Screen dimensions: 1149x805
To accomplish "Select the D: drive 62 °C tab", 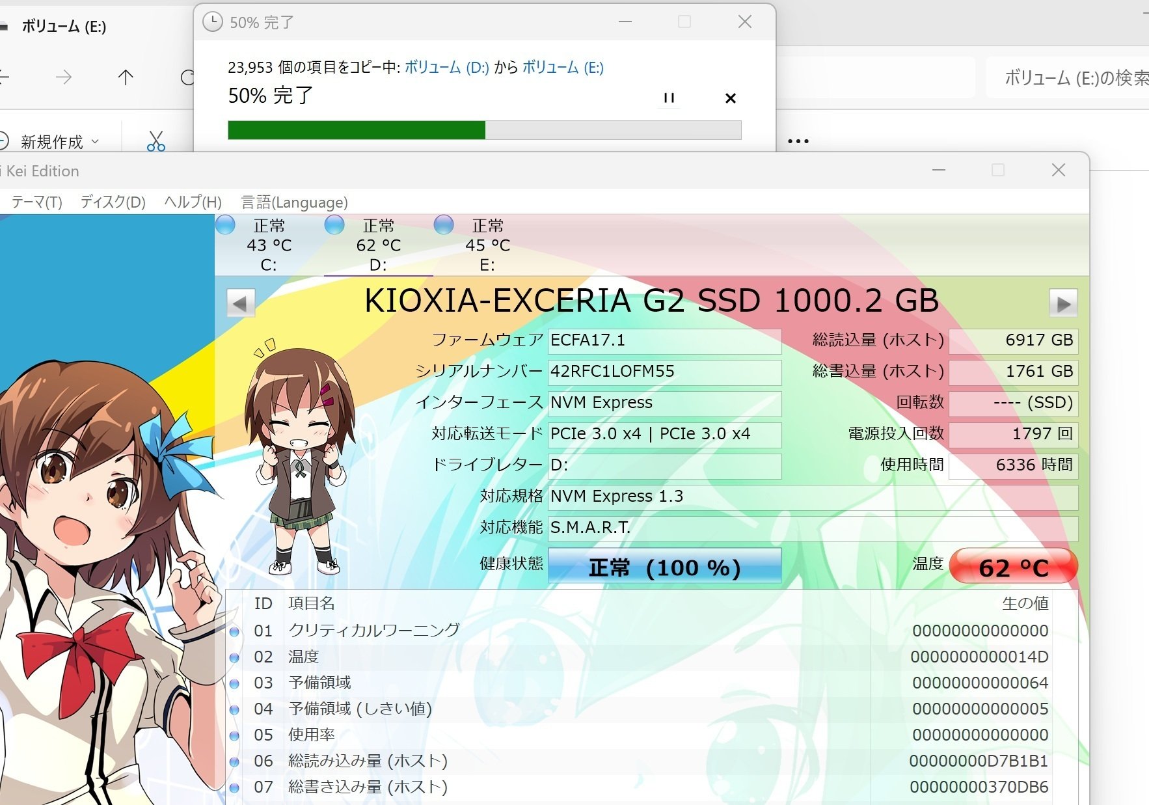I will pos(378,245).
